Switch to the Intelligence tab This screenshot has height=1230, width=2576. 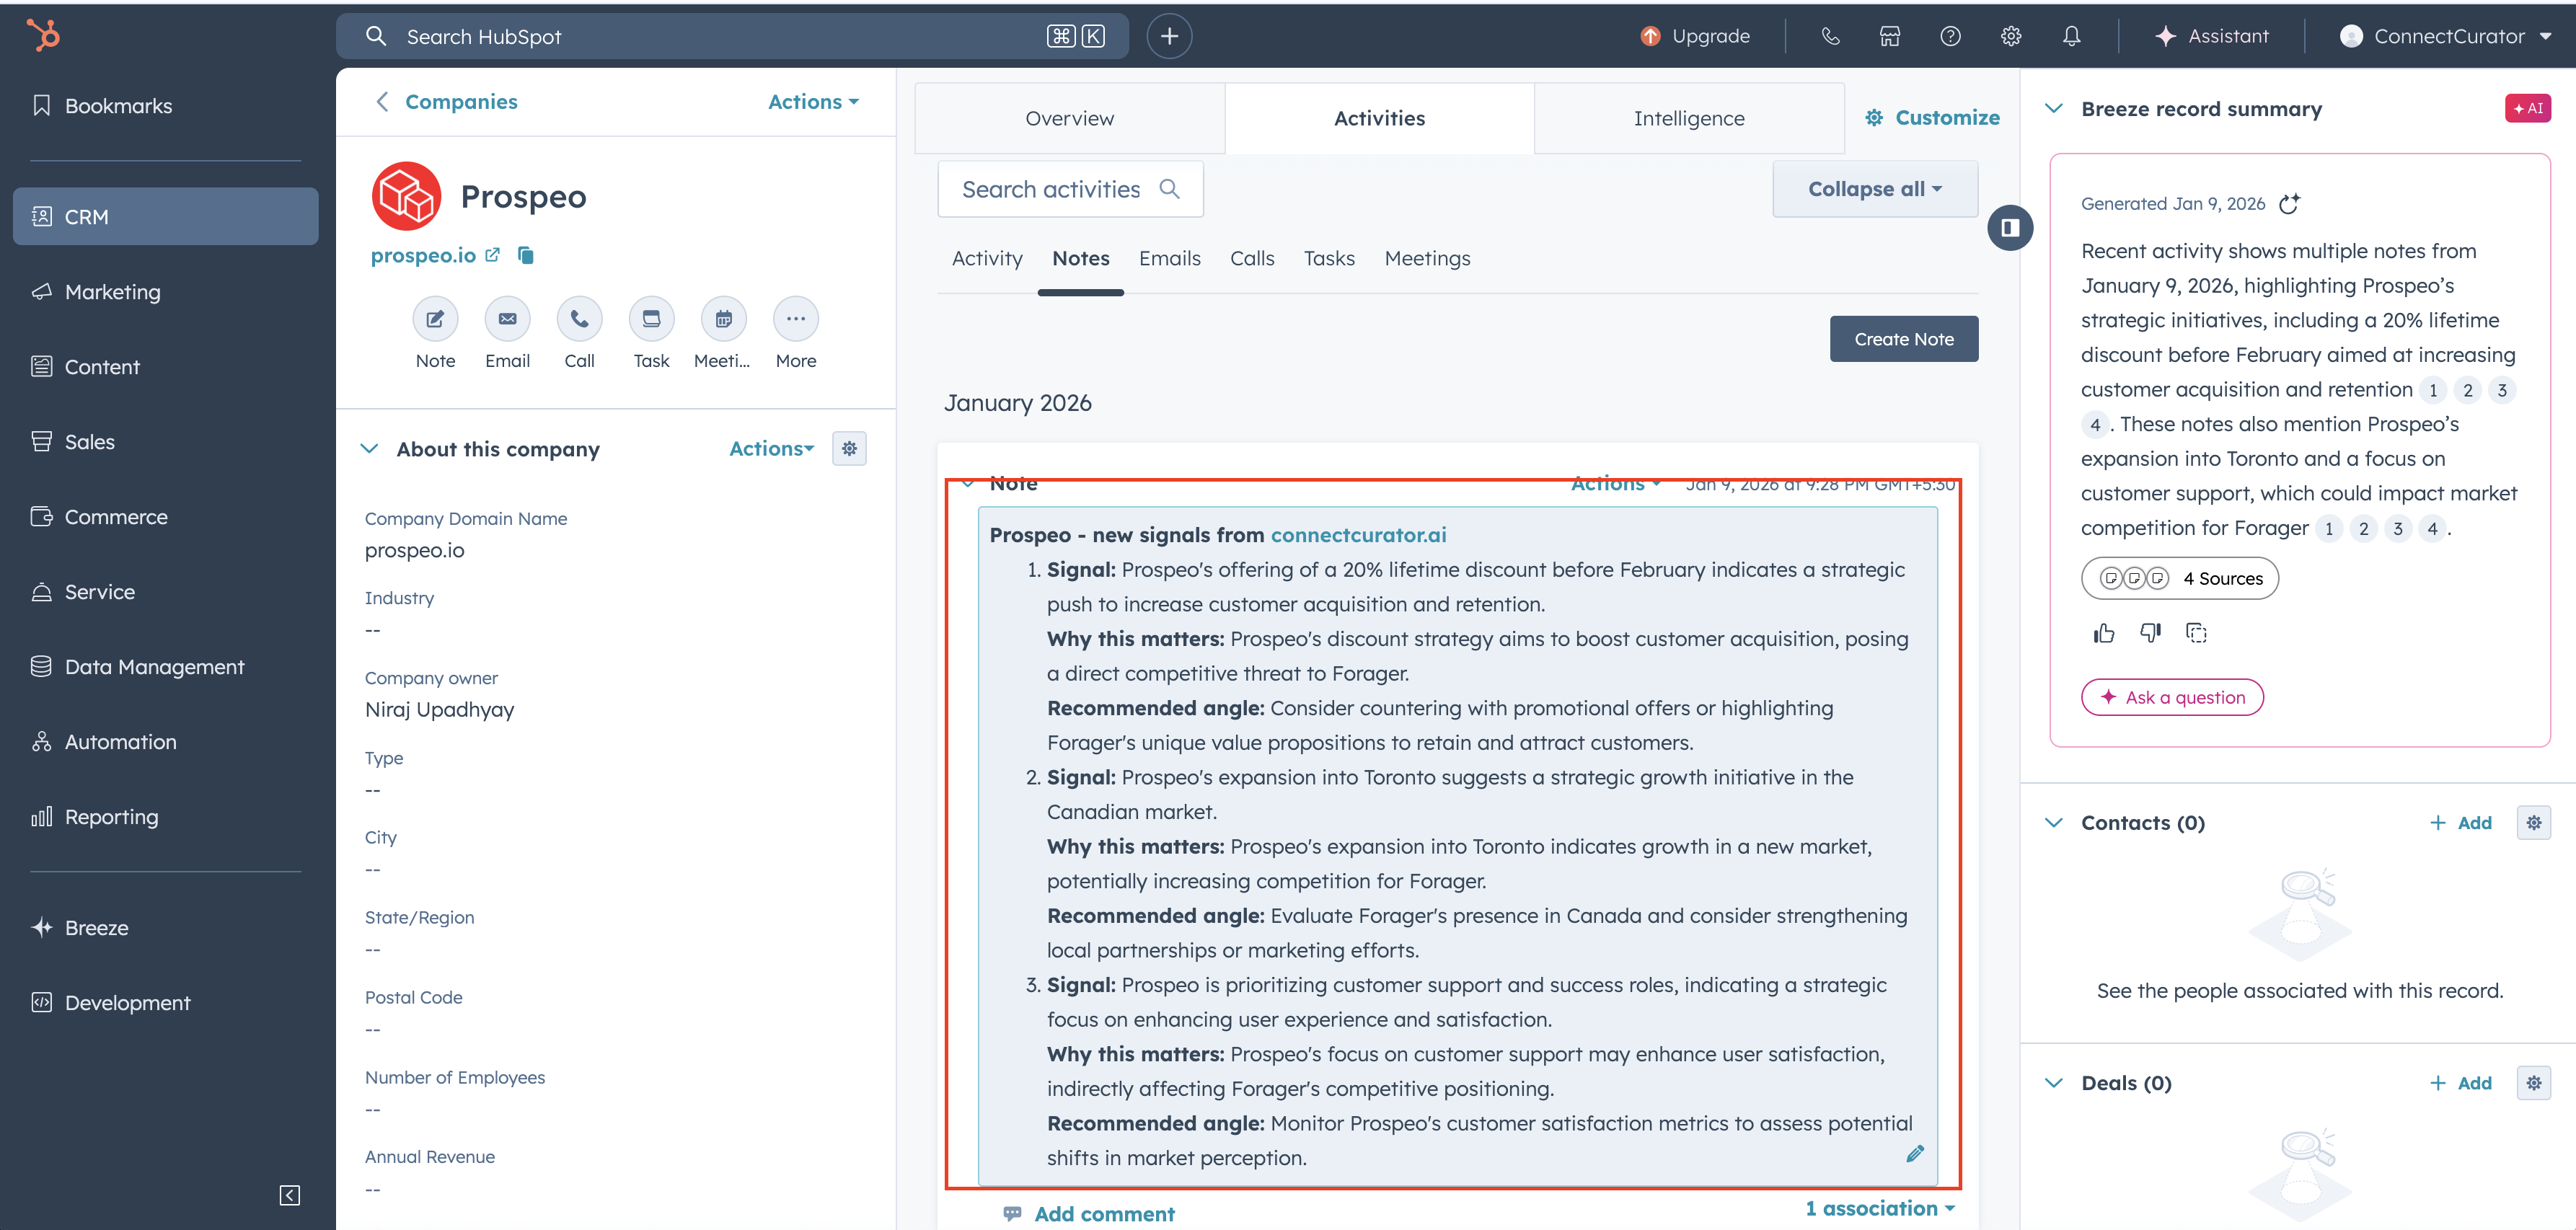coord(1688,117)
